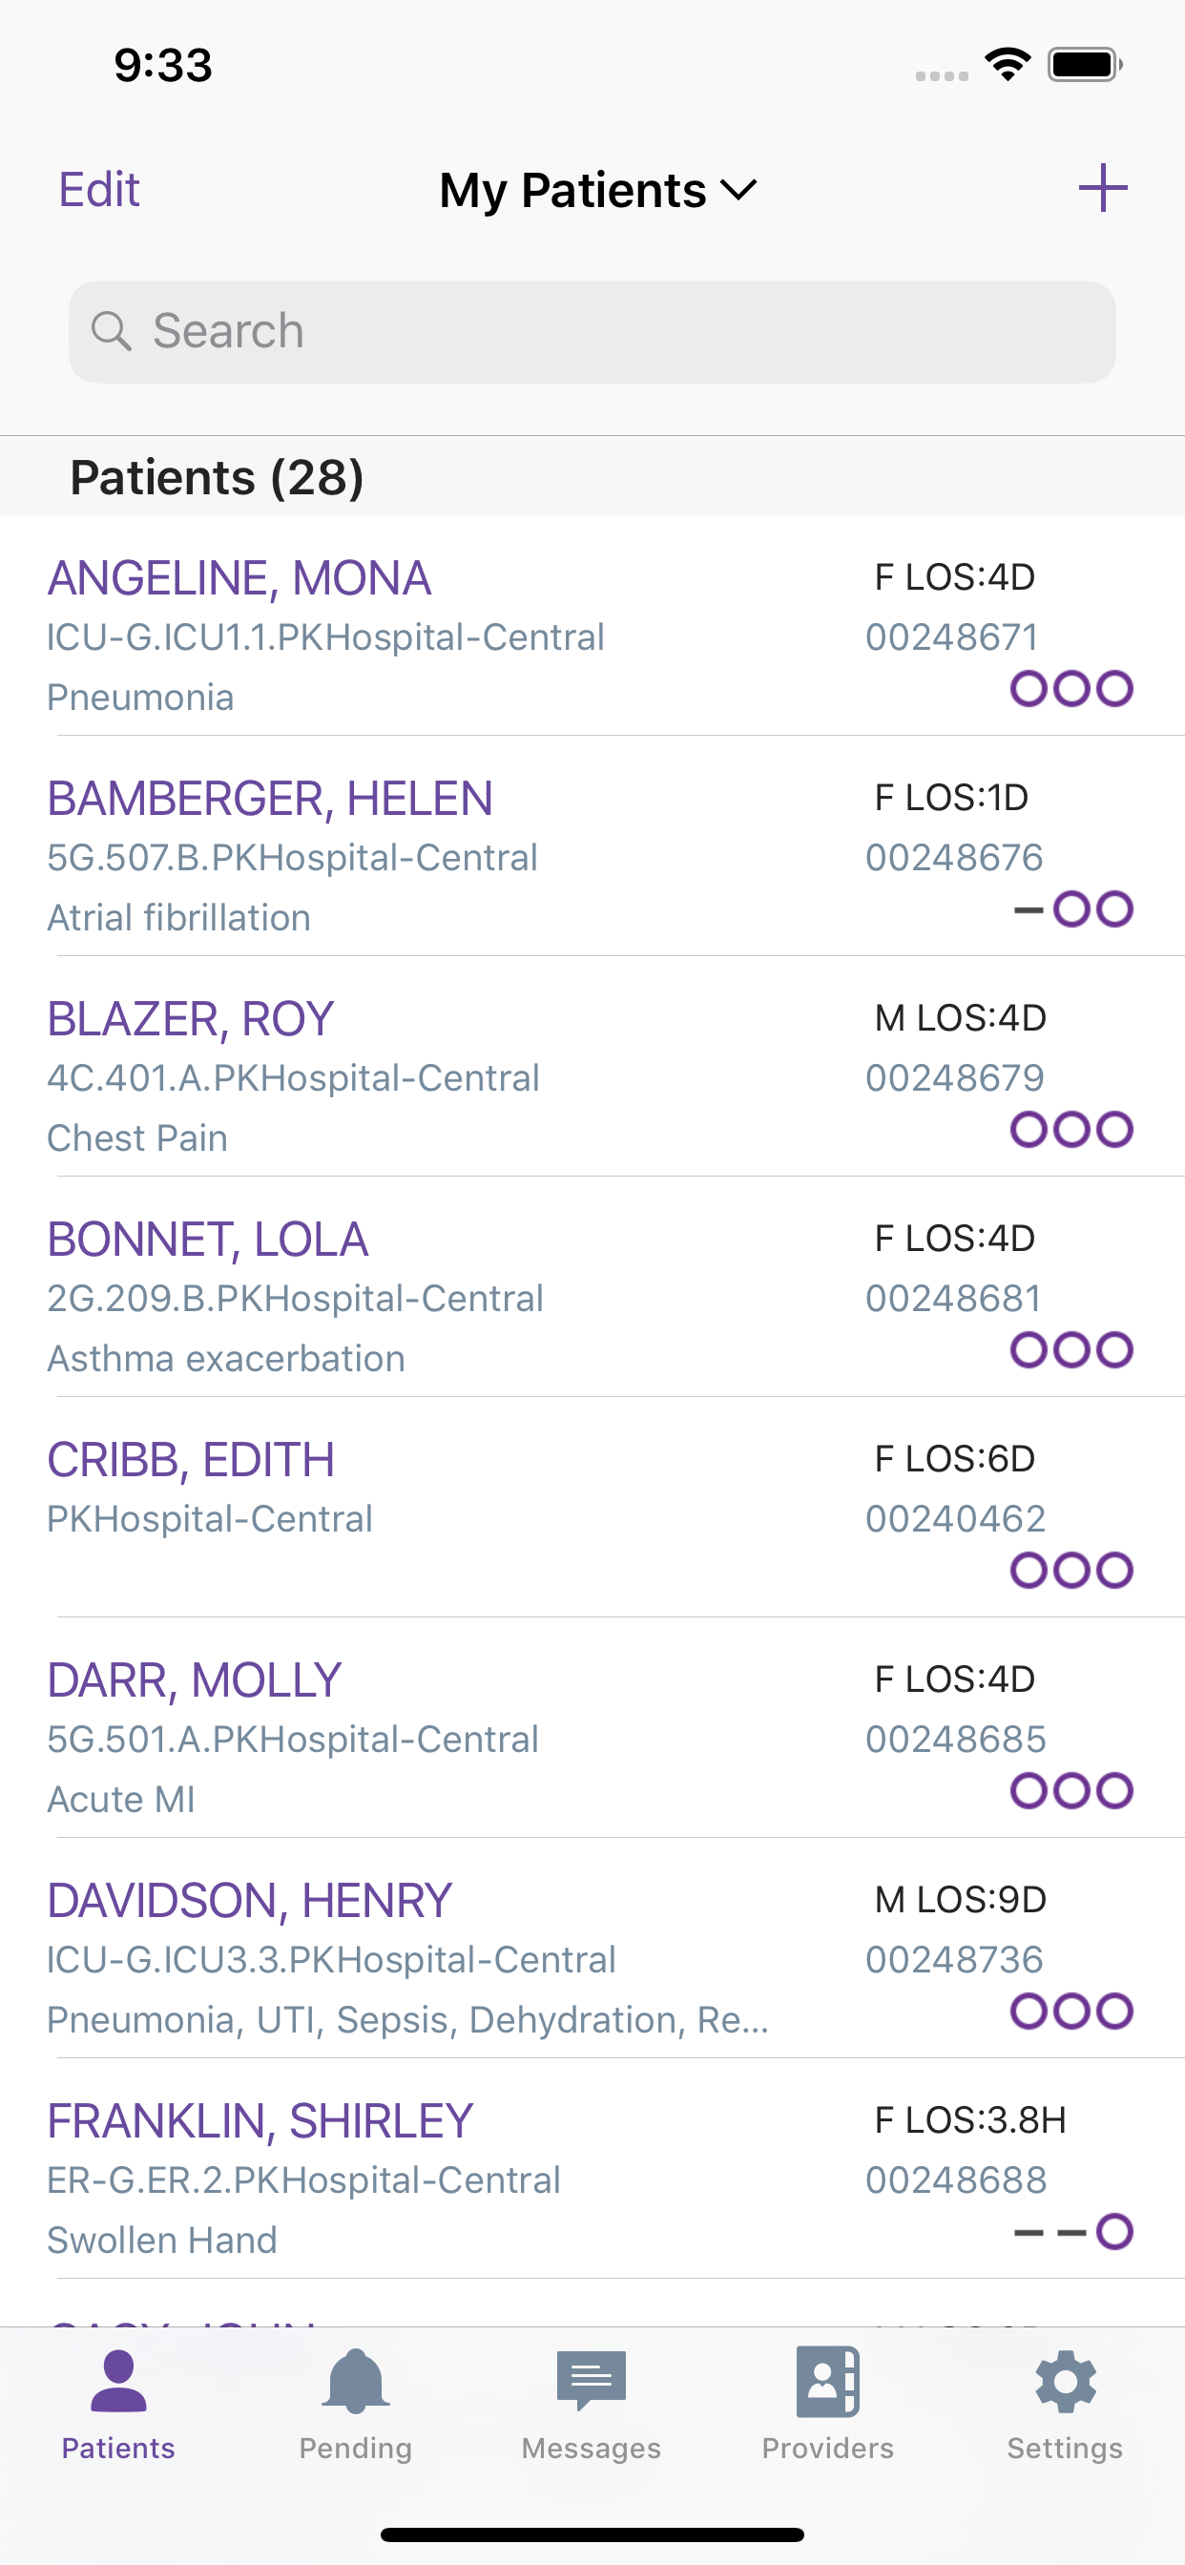1185x2565 pixels.
Task: Tap status circles for Darr, Molly
Action: (x=1071, y=1790)
